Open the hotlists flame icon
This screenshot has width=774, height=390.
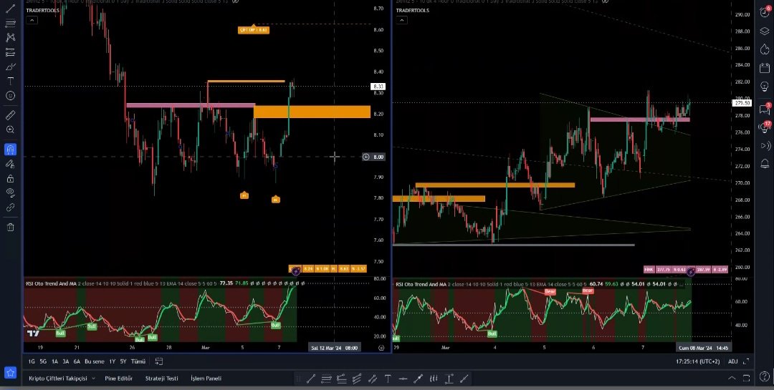click(765, 49)
